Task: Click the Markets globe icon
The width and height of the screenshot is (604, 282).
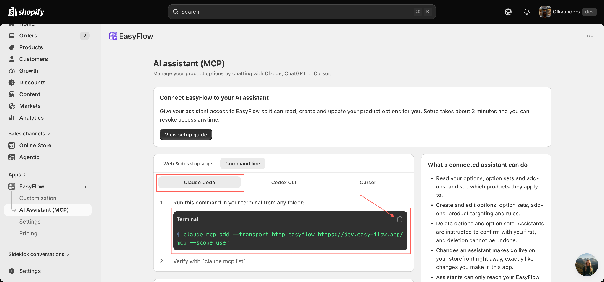Action: 12,106
